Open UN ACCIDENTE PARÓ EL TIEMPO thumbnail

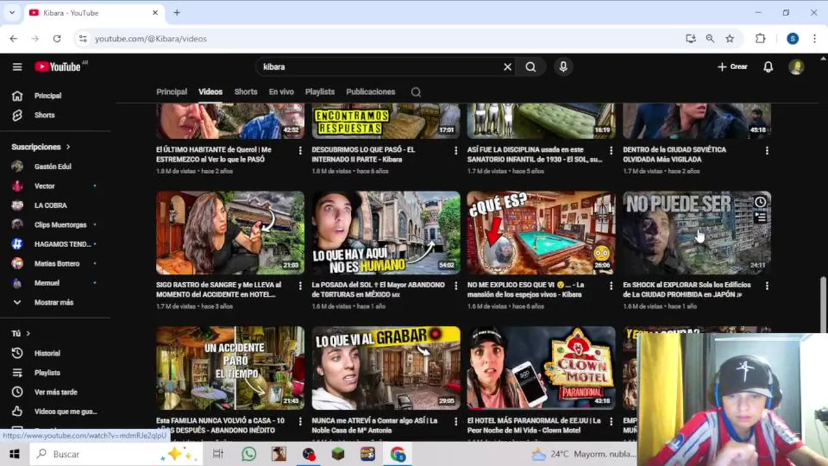click(x=230, y=368)
